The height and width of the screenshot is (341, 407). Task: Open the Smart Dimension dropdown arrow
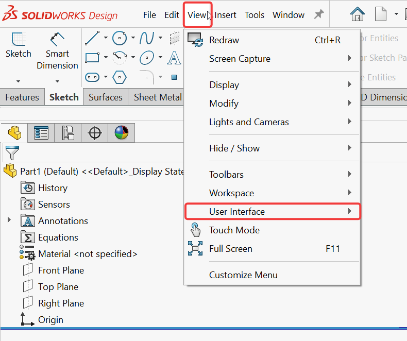point(57,81)
